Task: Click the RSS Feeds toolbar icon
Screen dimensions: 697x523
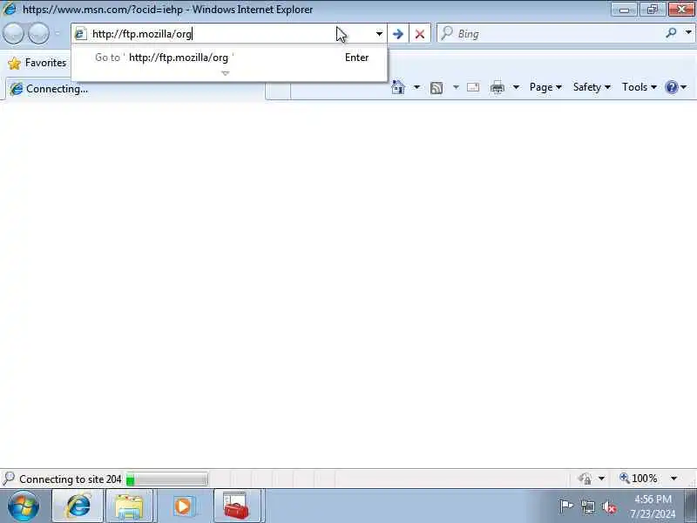Action: coord(436,88)
